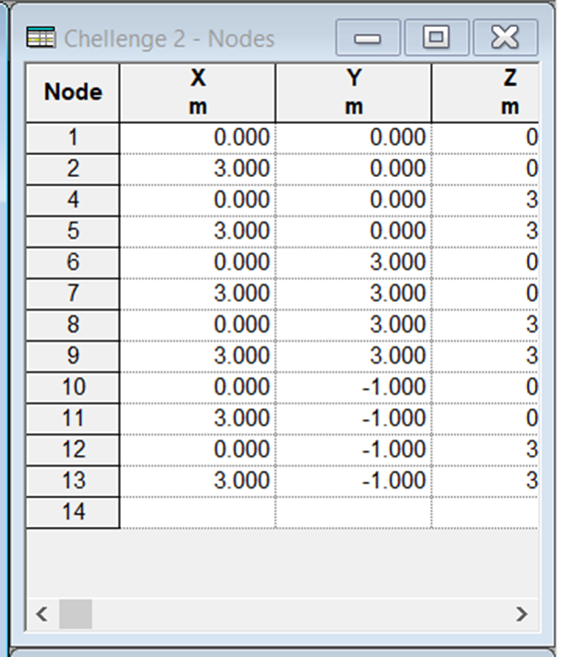Select the Y column header
This screenshot has width=565, height=657.
coord(354,93)
